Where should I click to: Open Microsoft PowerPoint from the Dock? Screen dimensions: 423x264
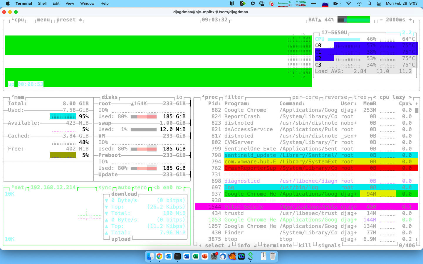pos(204,256)
